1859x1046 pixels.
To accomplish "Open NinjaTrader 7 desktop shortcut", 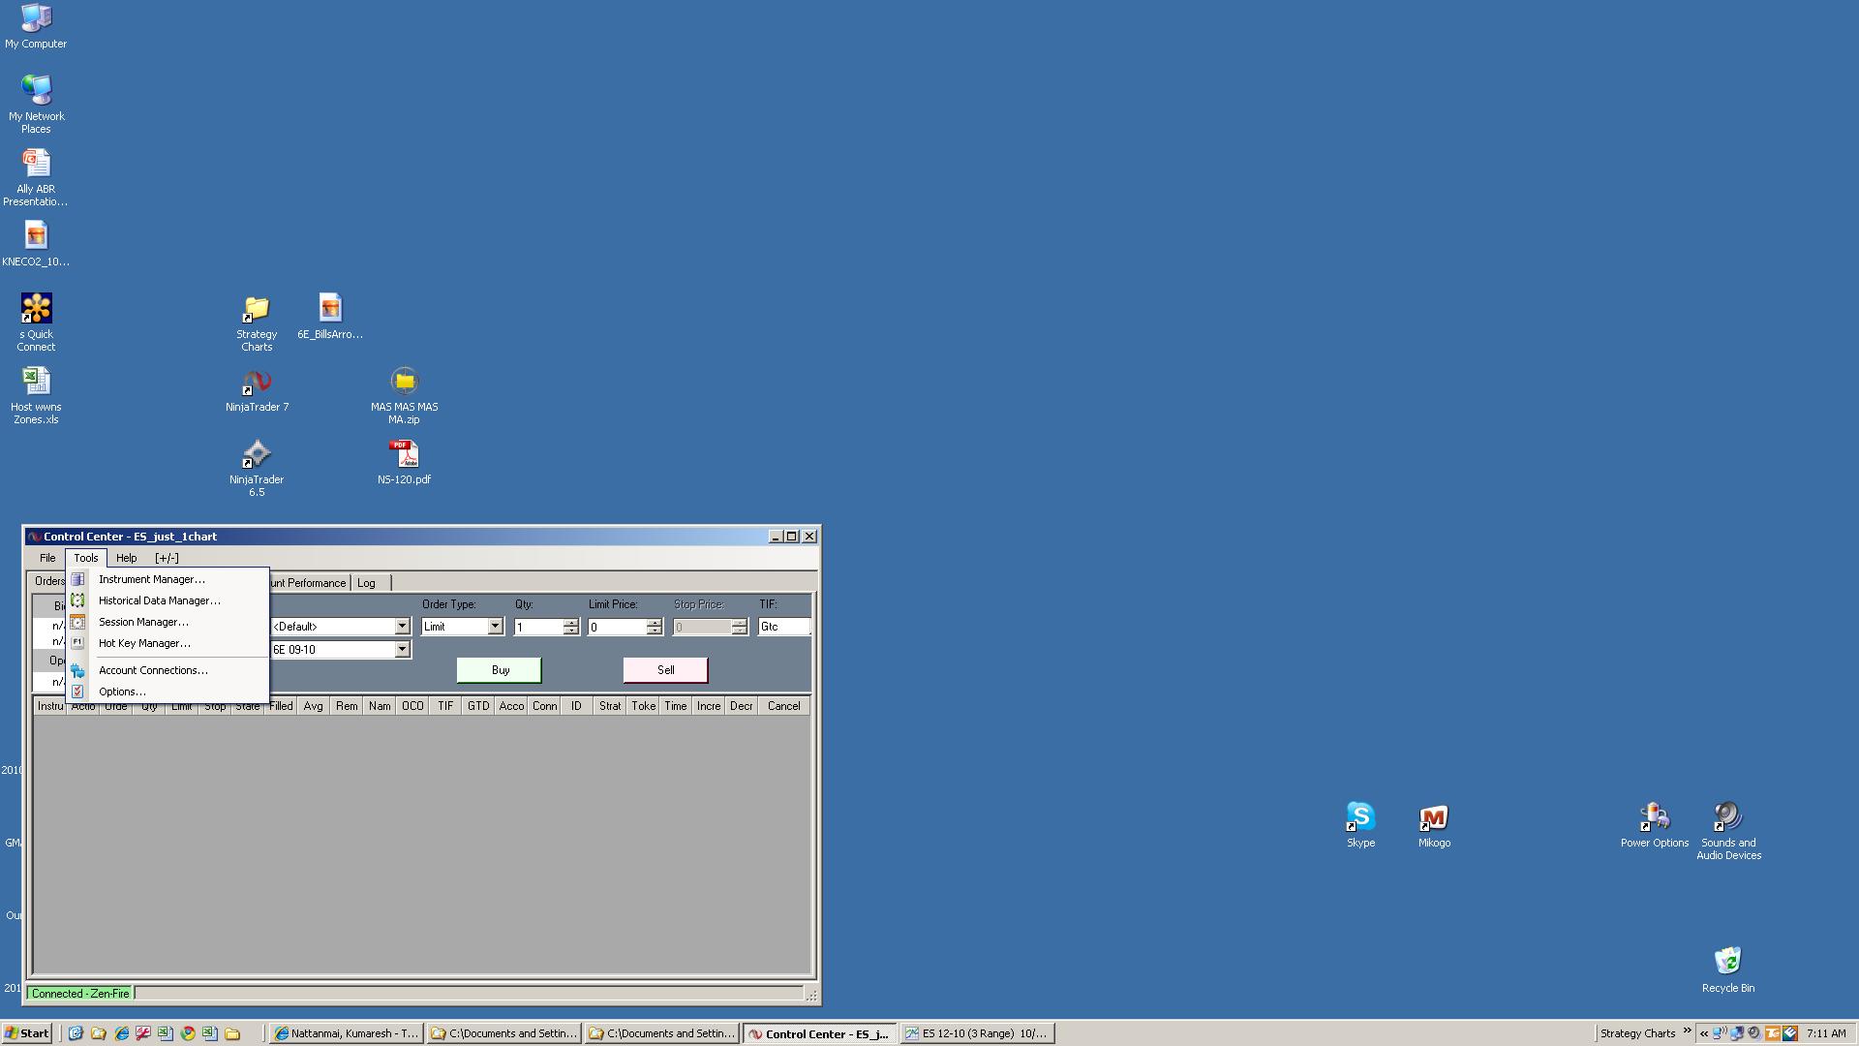I will click(257, 383).
